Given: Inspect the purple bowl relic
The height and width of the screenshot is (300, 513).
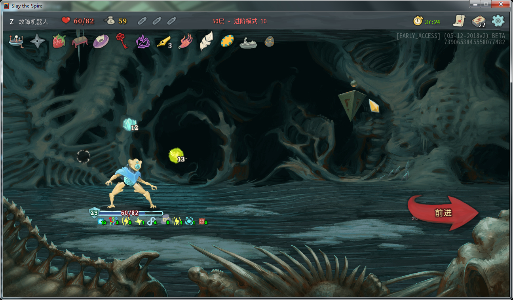Looking at the screenshot, I should pos(101,41).
